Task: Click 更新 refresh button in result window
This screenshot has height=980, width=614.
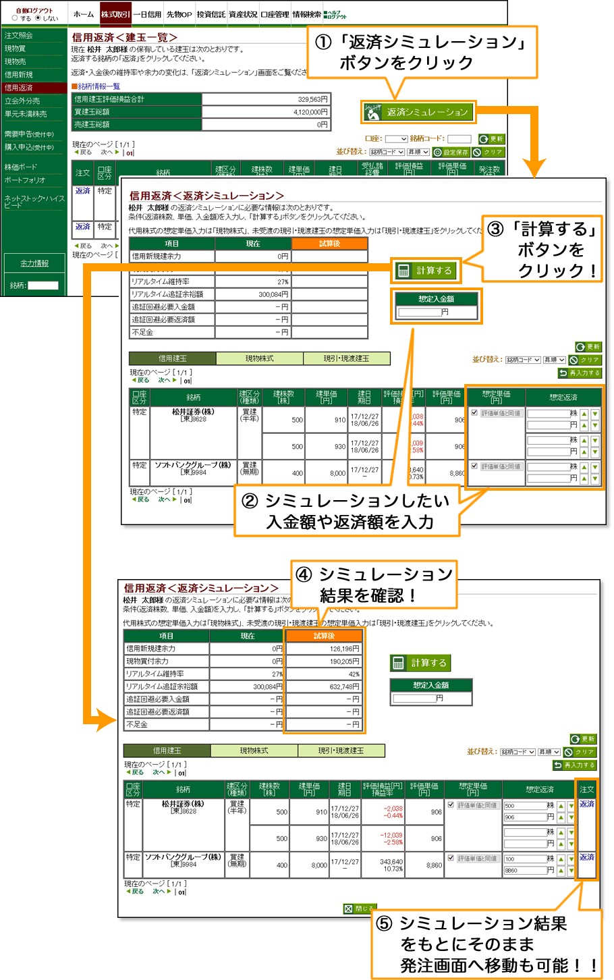Action: [x=583, y=739]
